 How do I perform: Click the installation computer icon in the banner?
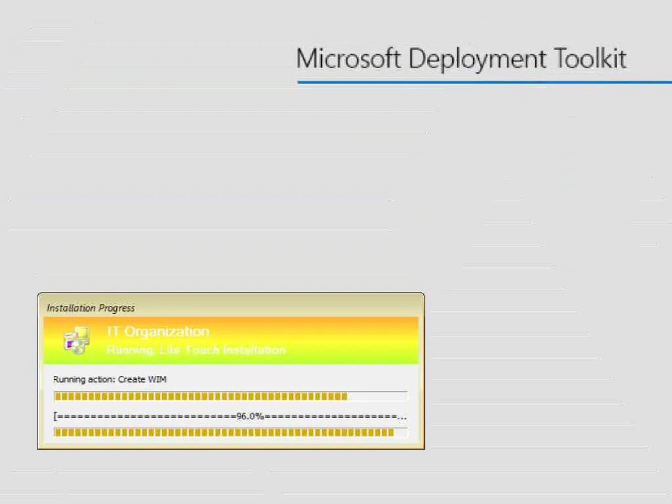pos(75,341)
